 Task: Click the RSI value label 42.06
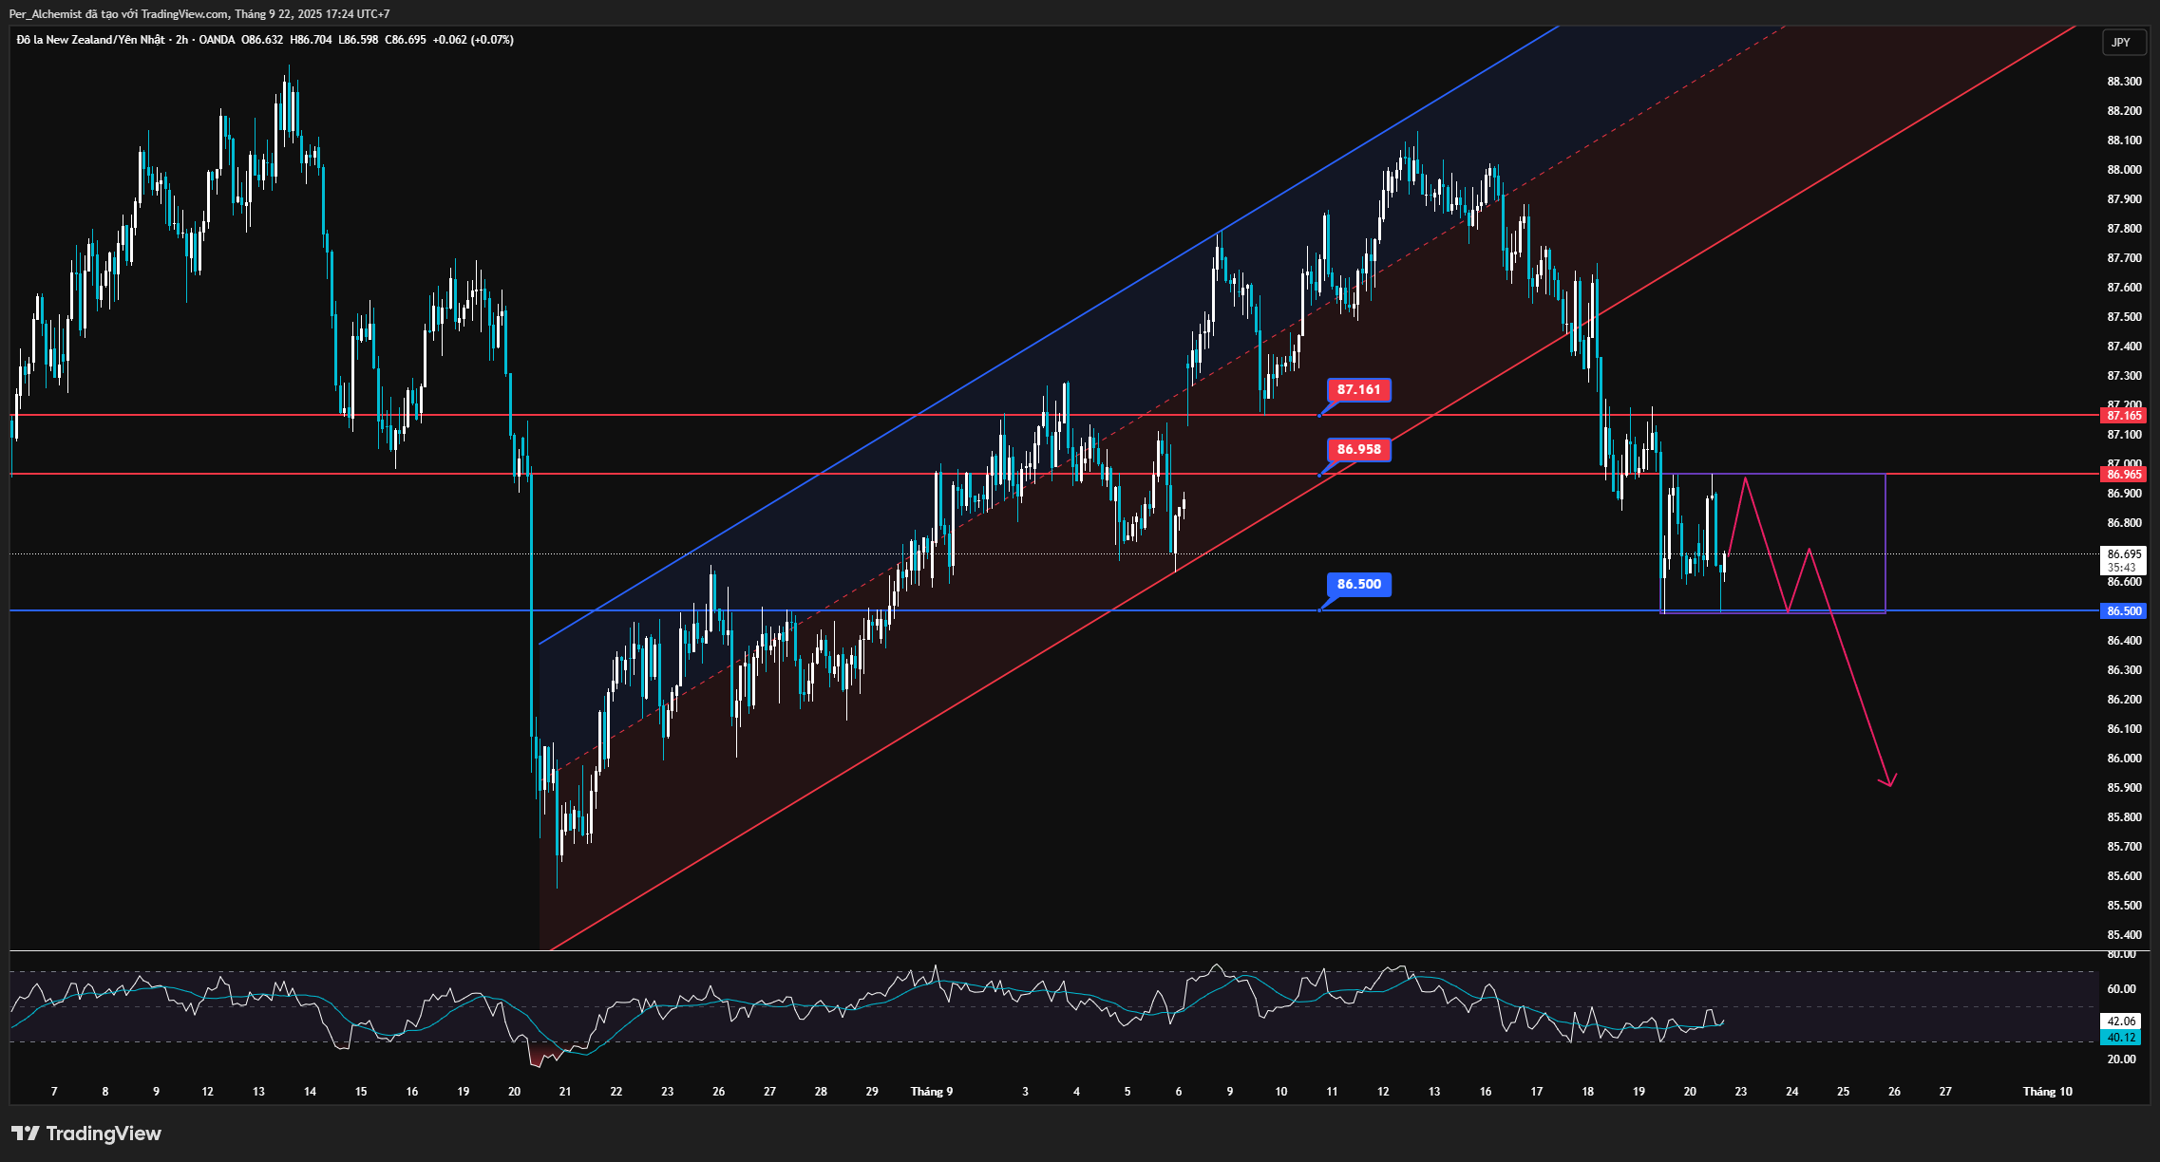point(2122,1021)
